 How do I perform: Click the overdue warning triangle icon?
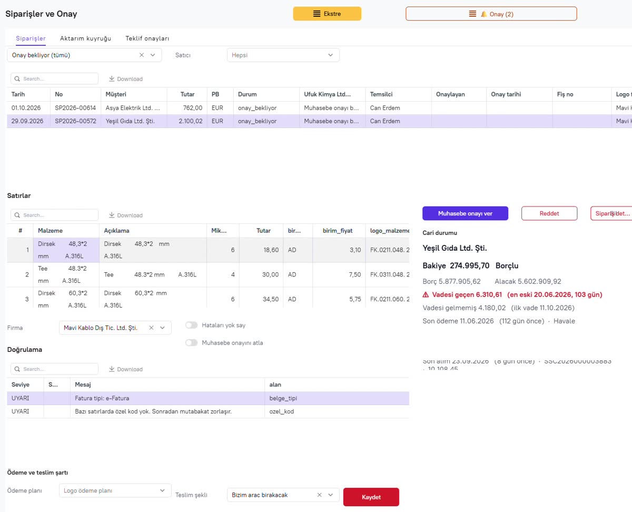click(426, 294)
